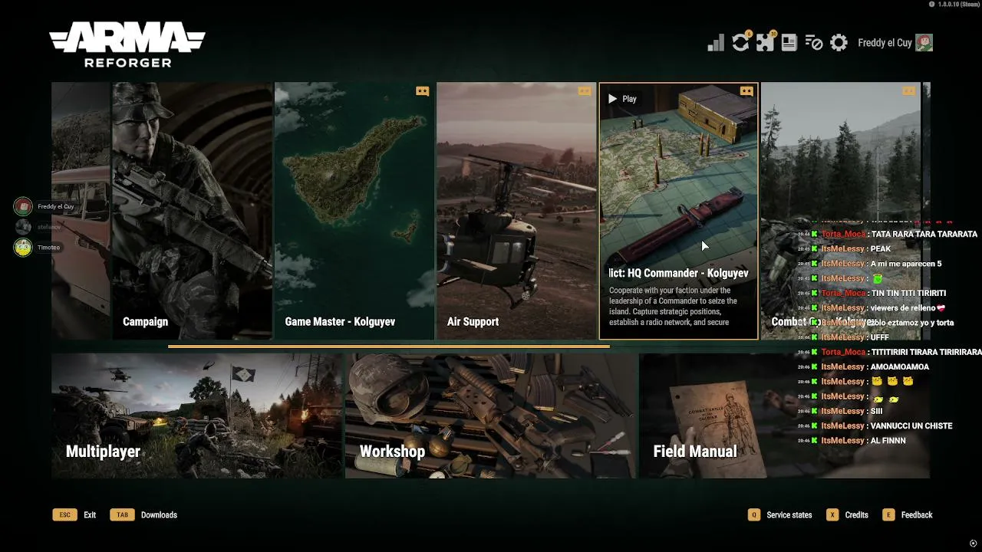Click chat message 'AL FINNN'

point(888,441)
